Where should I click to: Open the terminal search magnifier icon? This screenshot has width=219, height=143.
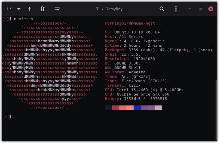pos(162,9)
